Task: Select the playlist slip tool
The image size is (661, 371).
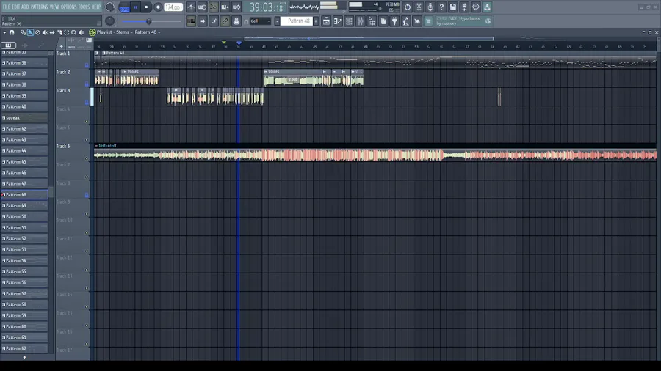Action: click(x=52, y=32)
